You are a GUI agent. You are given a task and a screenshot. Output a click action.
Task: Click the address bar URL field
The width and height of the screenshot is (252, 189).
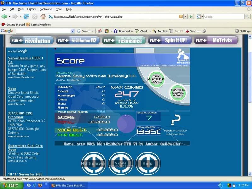[x=116, y=17]
